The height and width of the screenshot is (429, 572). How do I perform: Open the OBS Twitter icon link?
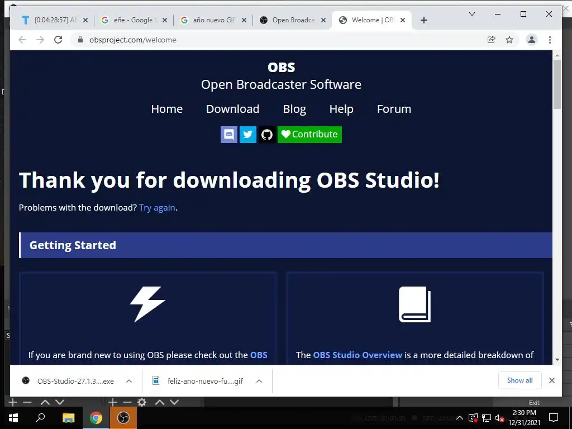[247, 135]
